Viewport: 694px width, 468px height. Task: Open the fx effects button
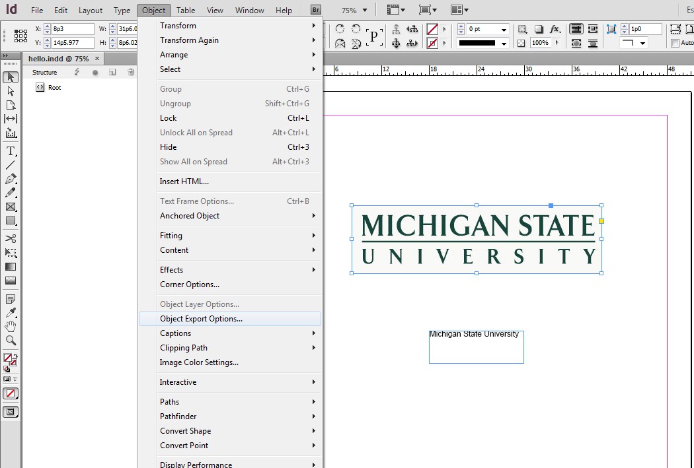(555, 29)
